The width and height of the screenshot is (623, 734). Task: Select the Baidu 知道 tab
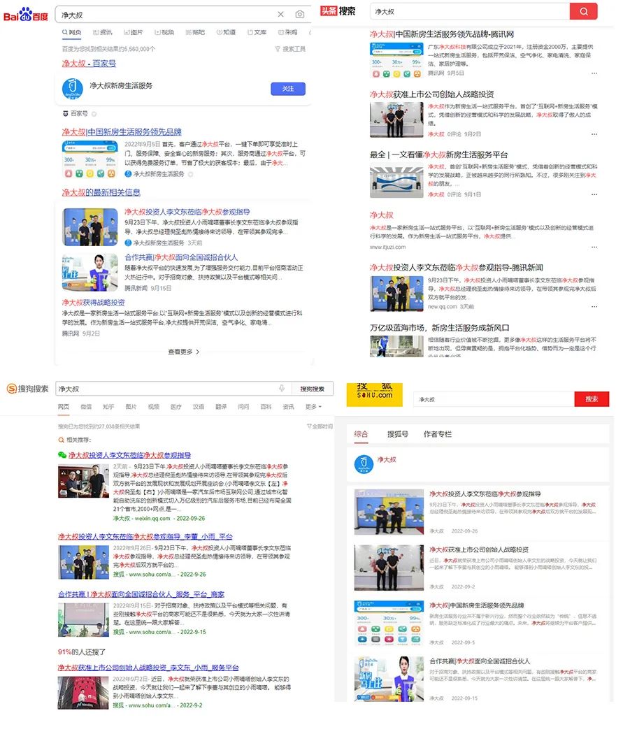(x=226, y=32)
